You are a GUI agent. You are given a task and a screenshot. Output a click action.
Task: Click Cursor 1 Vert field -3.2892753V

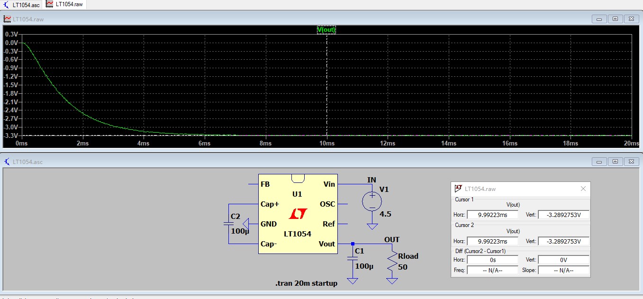(x=563, y=215)
